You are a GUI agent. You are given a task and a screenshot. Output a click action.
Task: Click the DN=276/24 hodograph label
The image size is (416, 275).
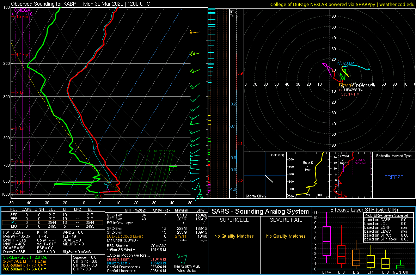(365, 86)
